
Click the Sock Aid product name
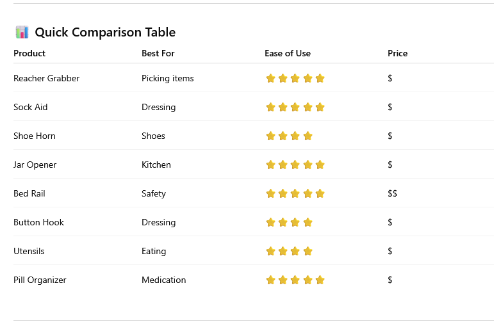click(x=30, y=107)
